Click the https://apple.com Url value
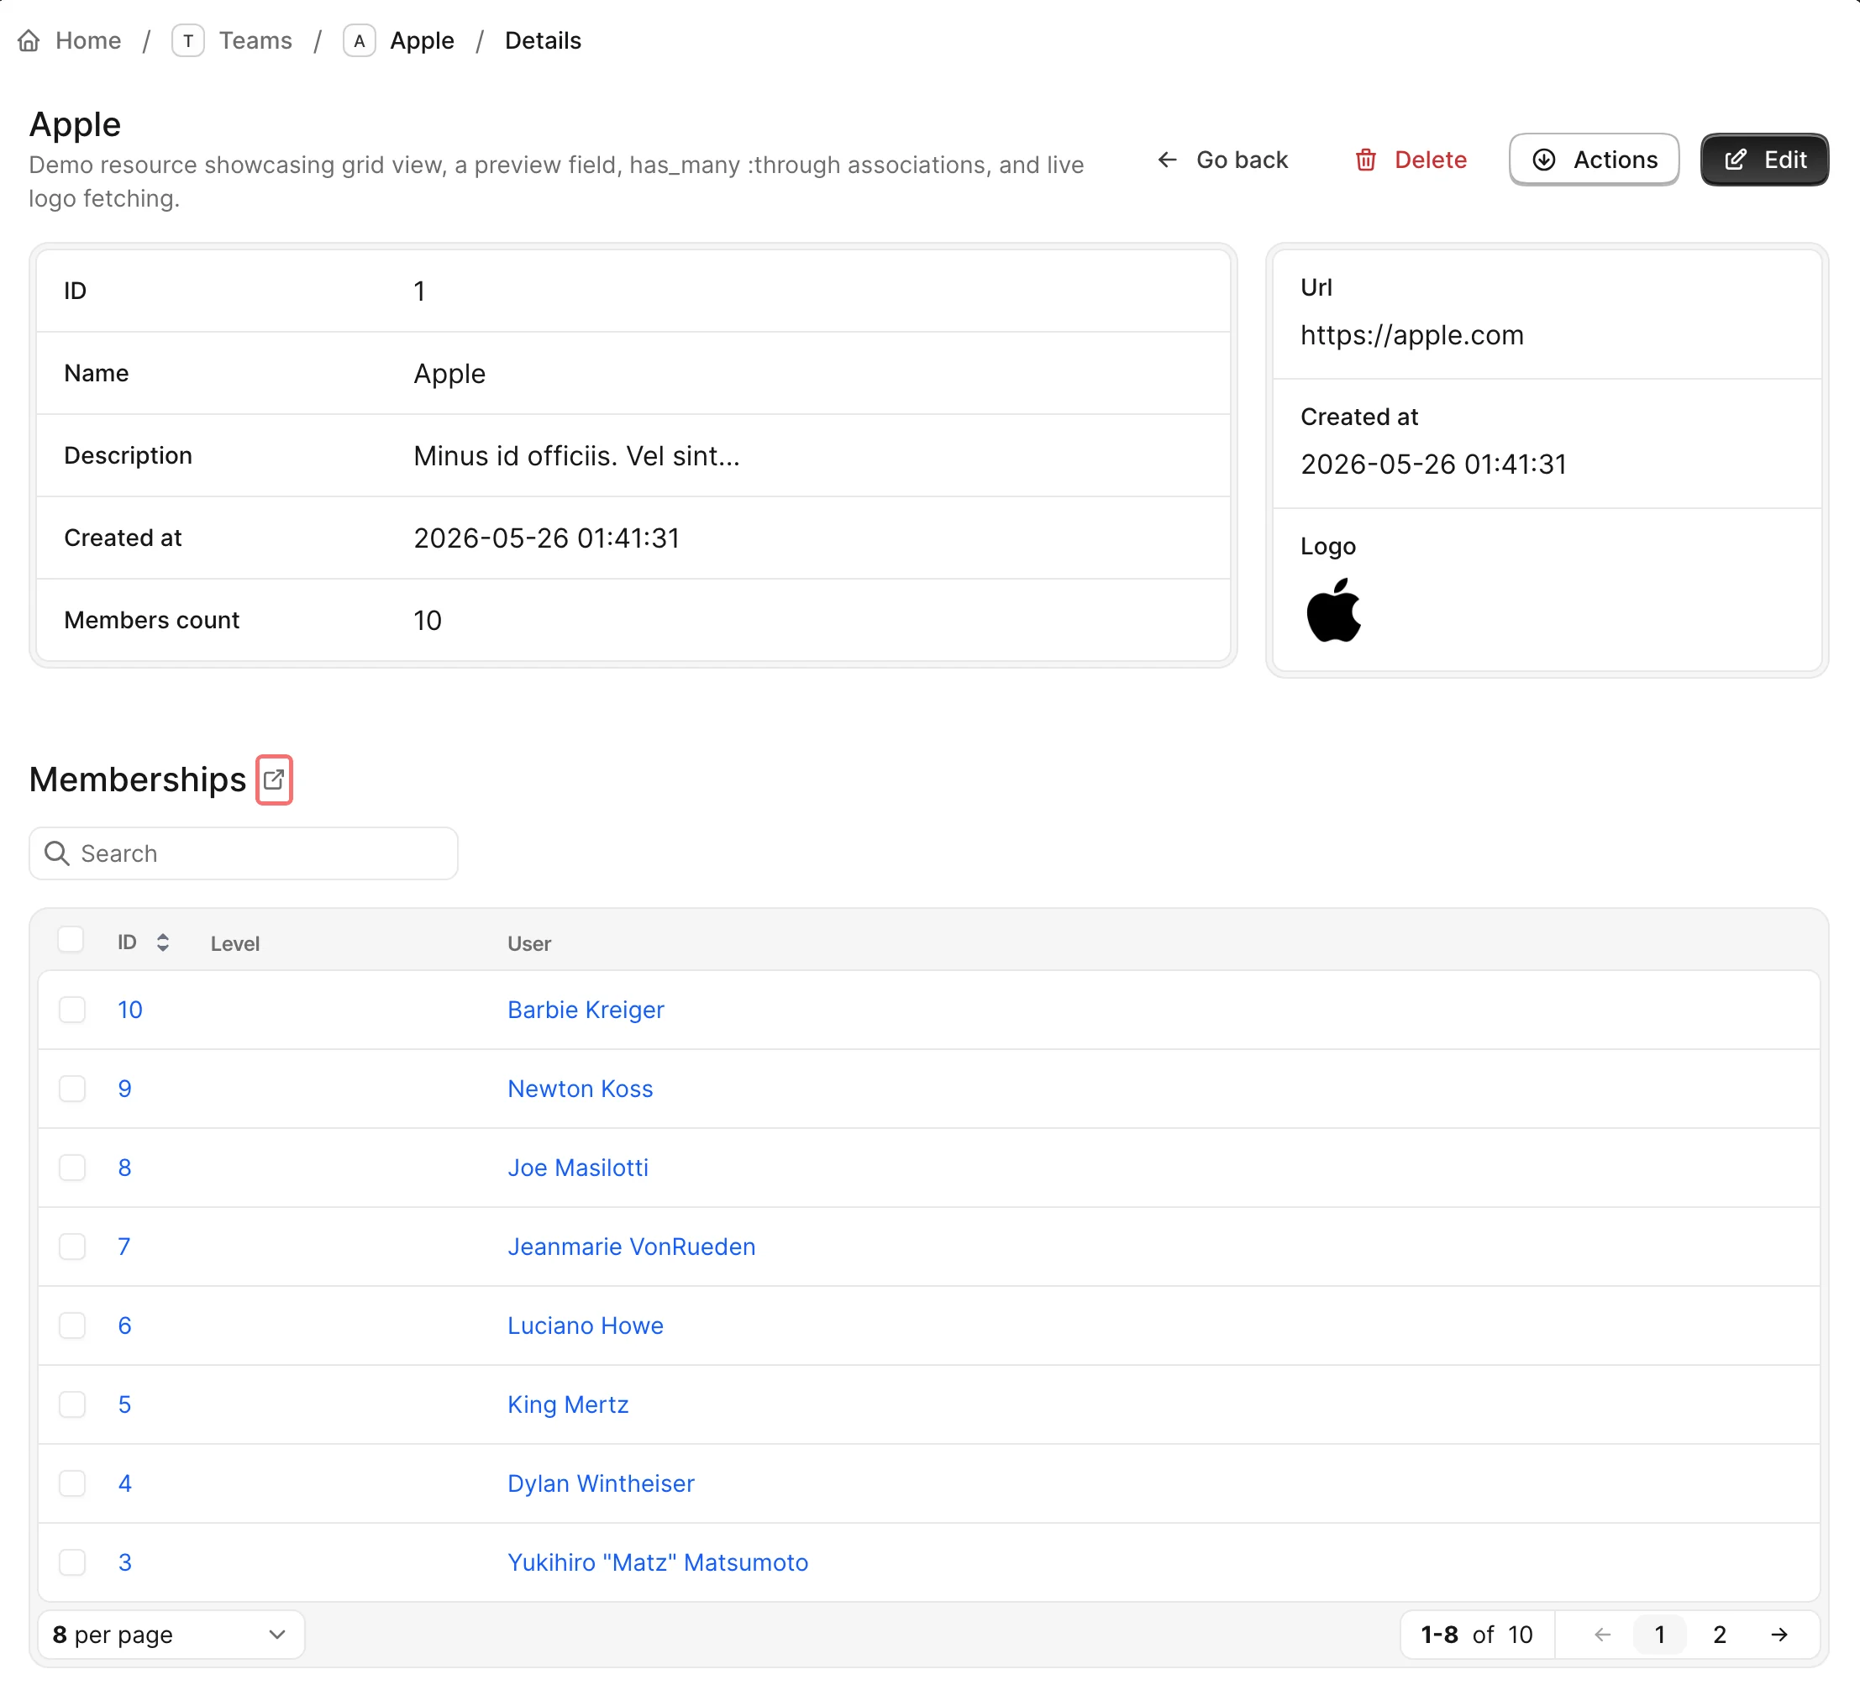The height and width of the screenshot is (1685, 1860). tap(1411, 335)
